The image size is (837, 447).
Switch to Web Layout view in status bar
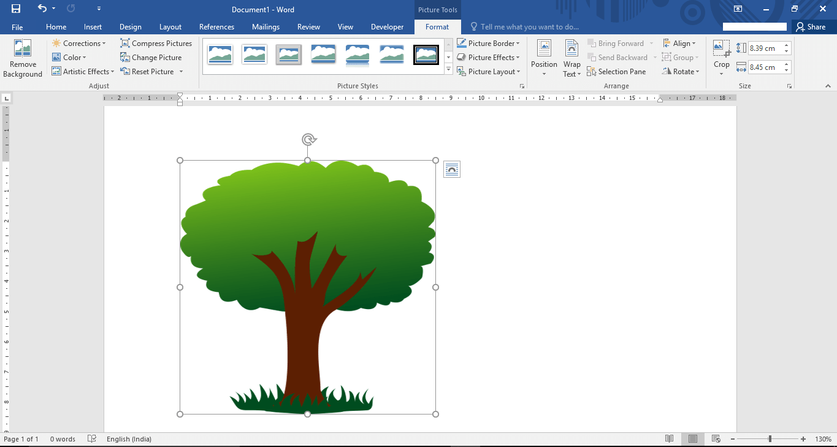(716, 439)
